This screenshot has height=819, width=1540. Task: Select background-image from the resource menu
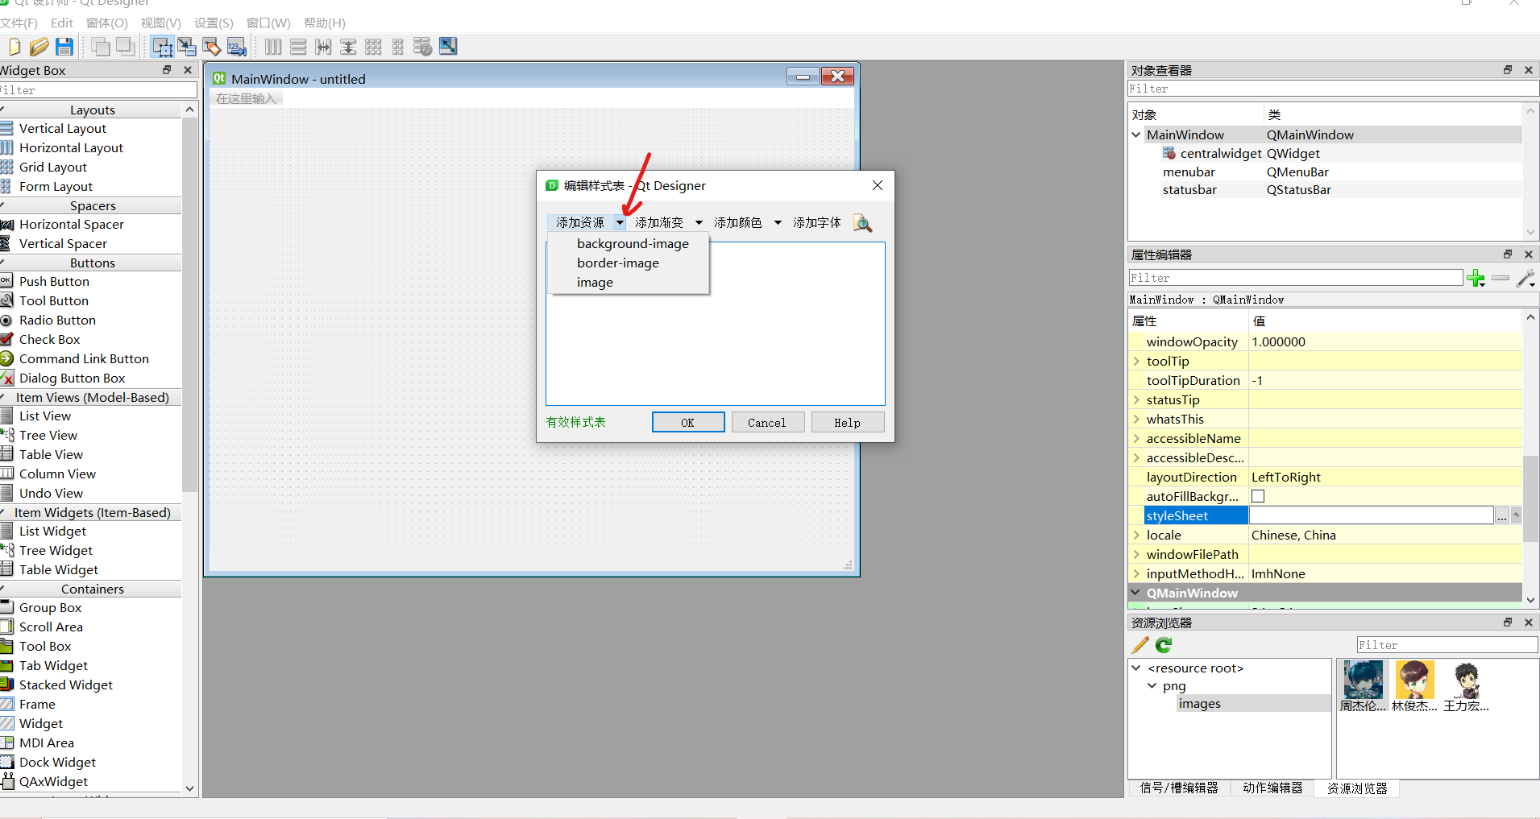coord(633,243)
